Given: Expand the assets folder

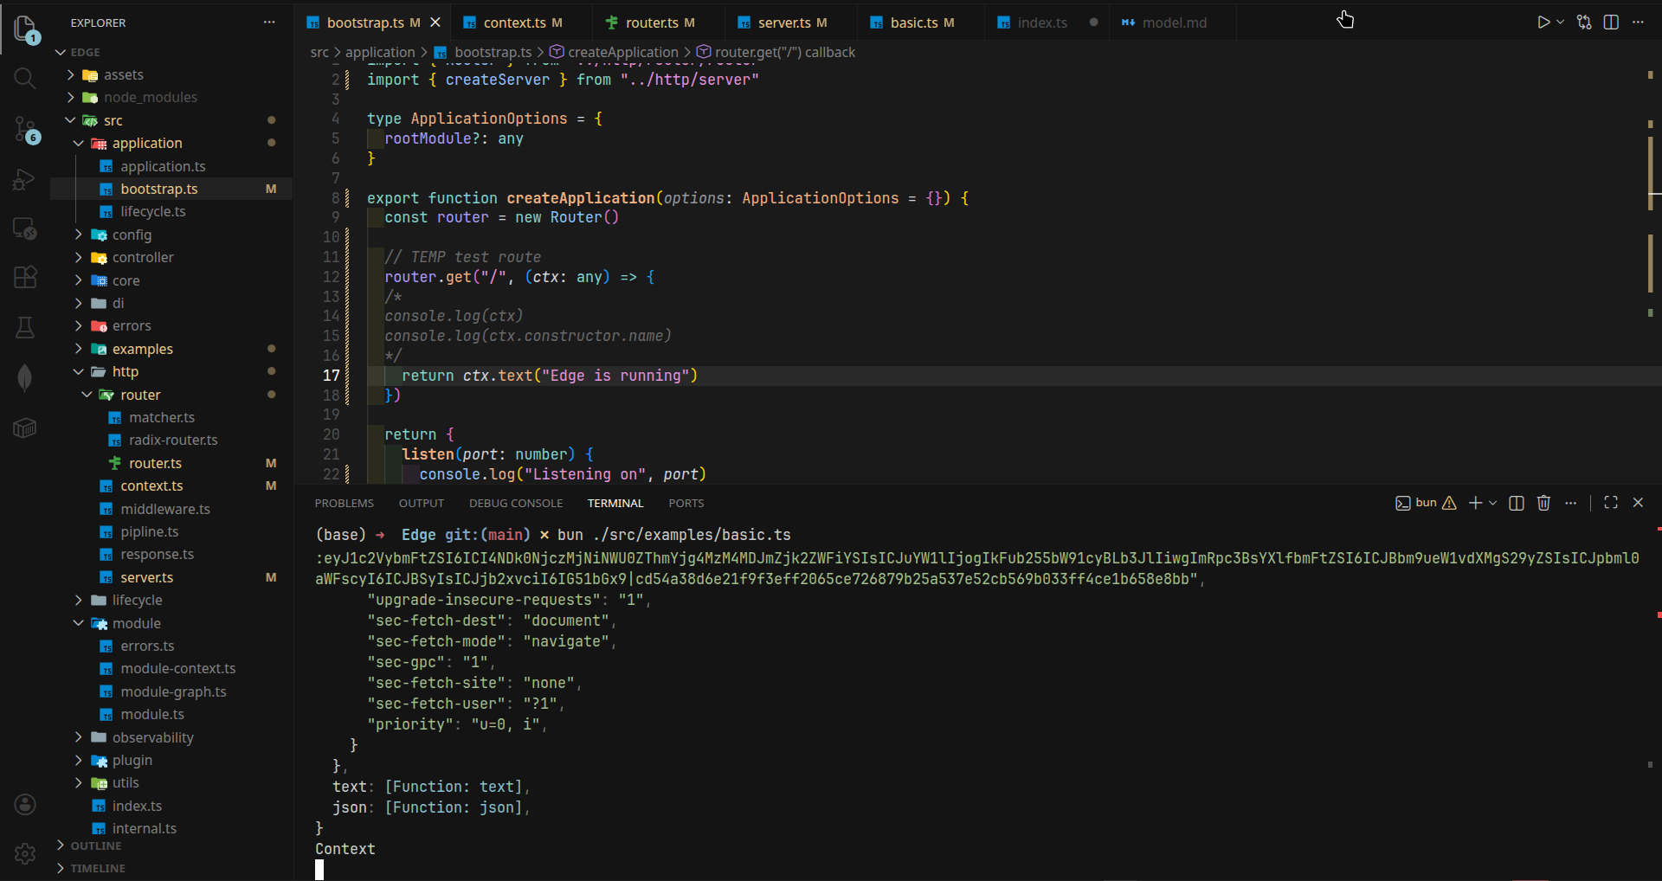Looking at the screenshot, I should click(123, 75).
